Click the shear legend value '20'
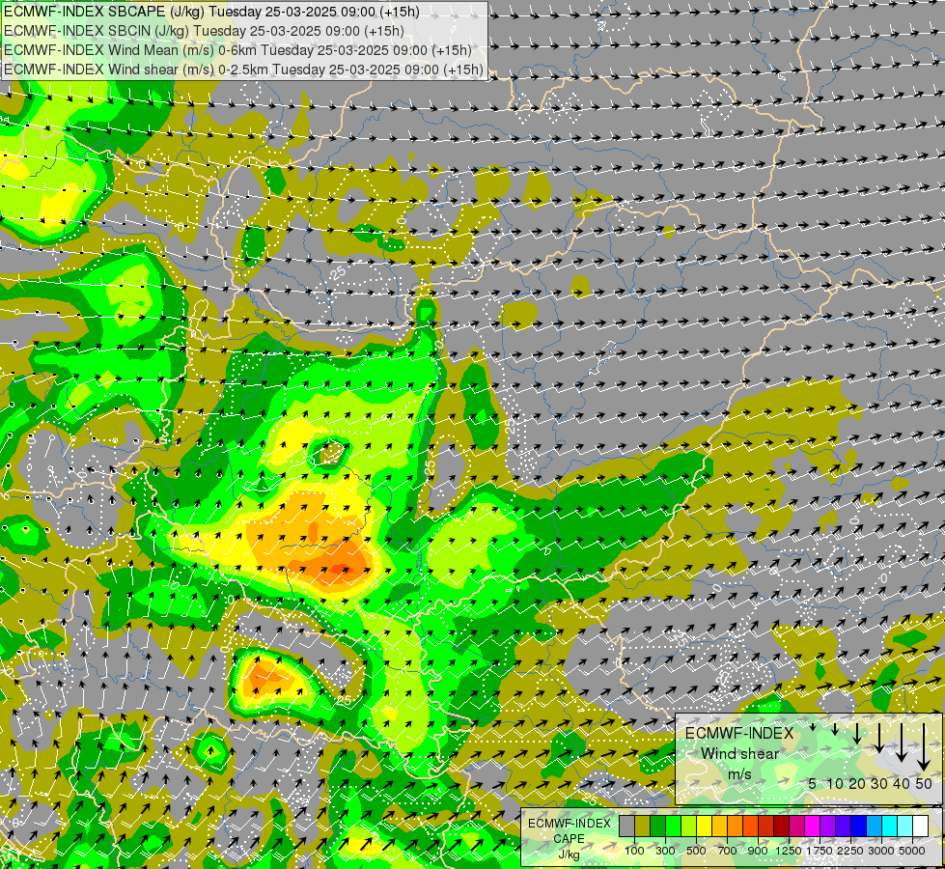 [857, 783]
